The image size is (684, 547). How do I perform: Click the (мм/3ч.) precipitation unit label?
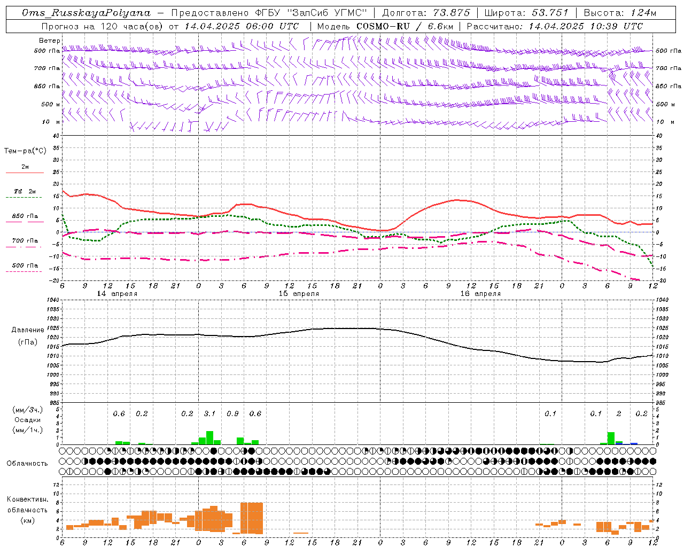point(28,410)
